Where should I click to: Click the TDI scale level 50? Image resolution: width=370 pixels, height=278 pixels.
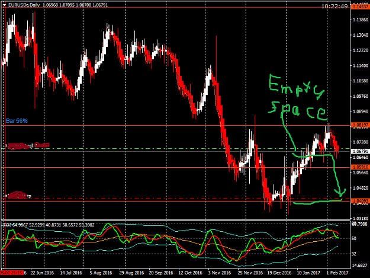click(353, 238)
